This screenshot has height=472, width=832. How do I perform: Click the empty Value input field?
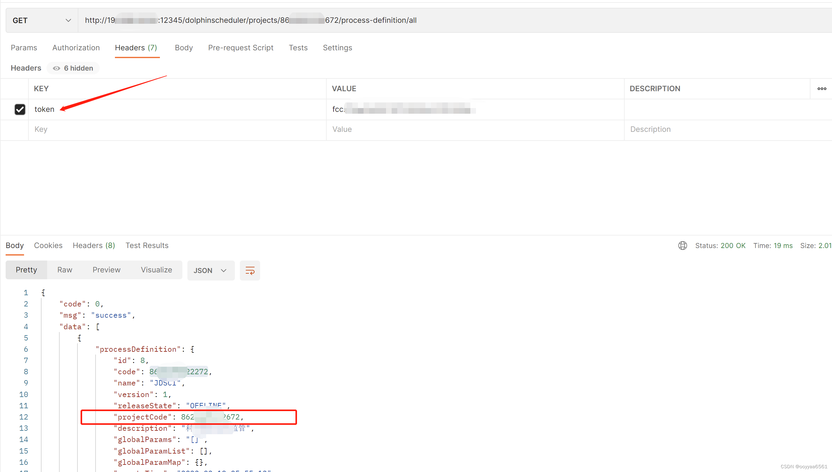475,129
